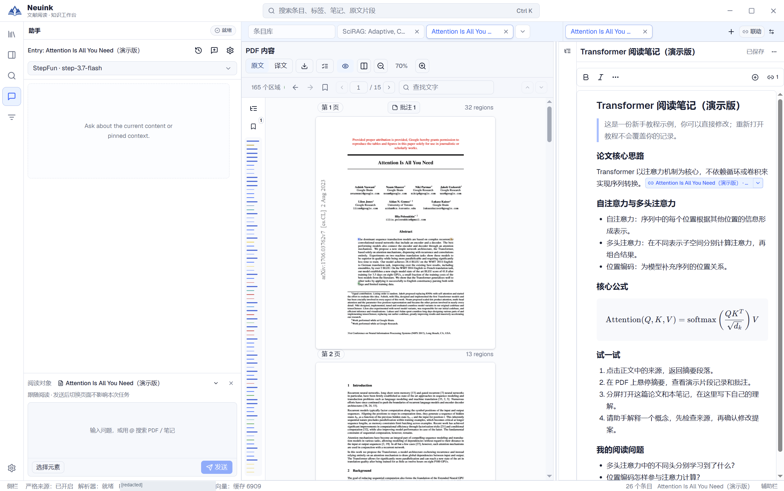Focus the 查找文字 search field

pyautogui.click(x=446, y=87)
